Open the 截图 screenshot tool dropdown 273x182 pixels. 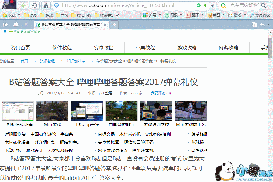tap(223, 15)
